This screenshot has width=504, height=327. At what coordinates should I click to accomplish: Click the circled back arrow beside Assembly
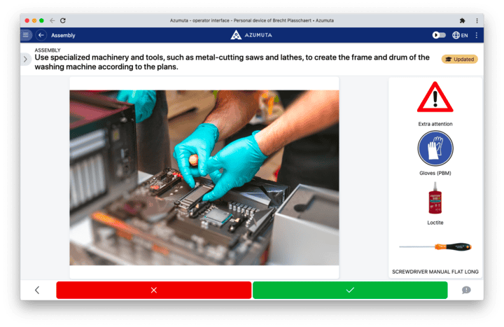pos(41,35)
